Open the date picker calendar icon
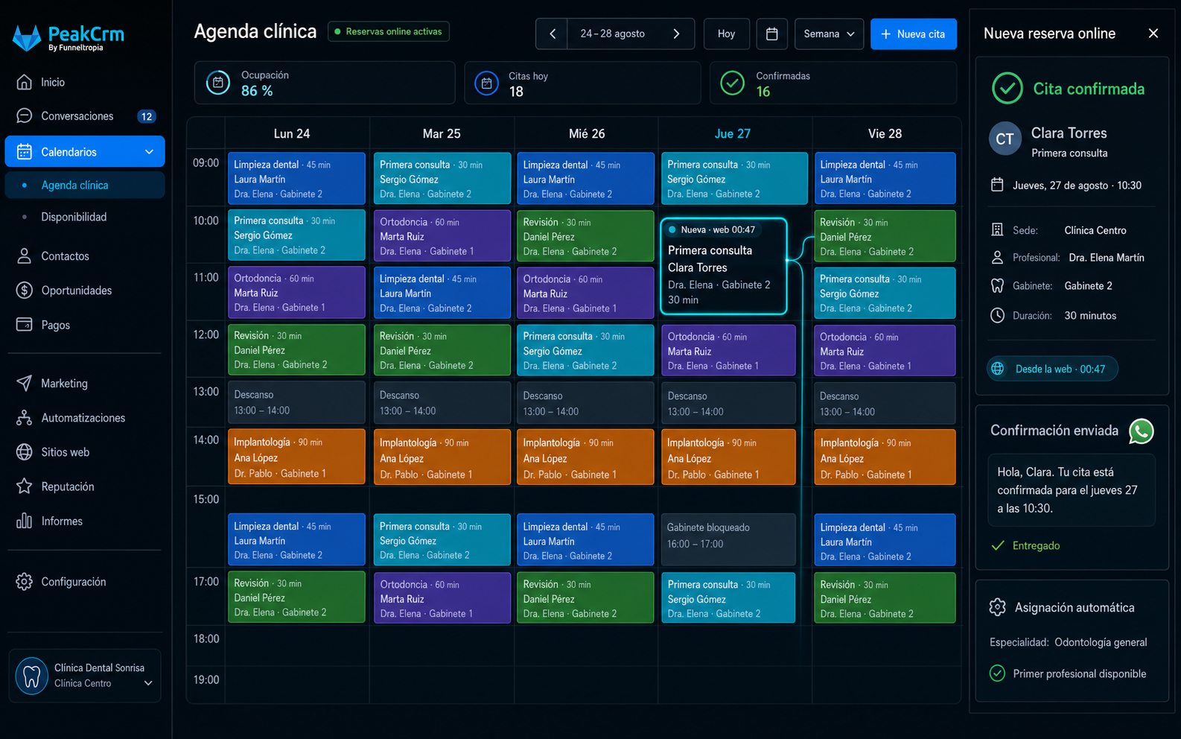 click(x=772, y=34)
